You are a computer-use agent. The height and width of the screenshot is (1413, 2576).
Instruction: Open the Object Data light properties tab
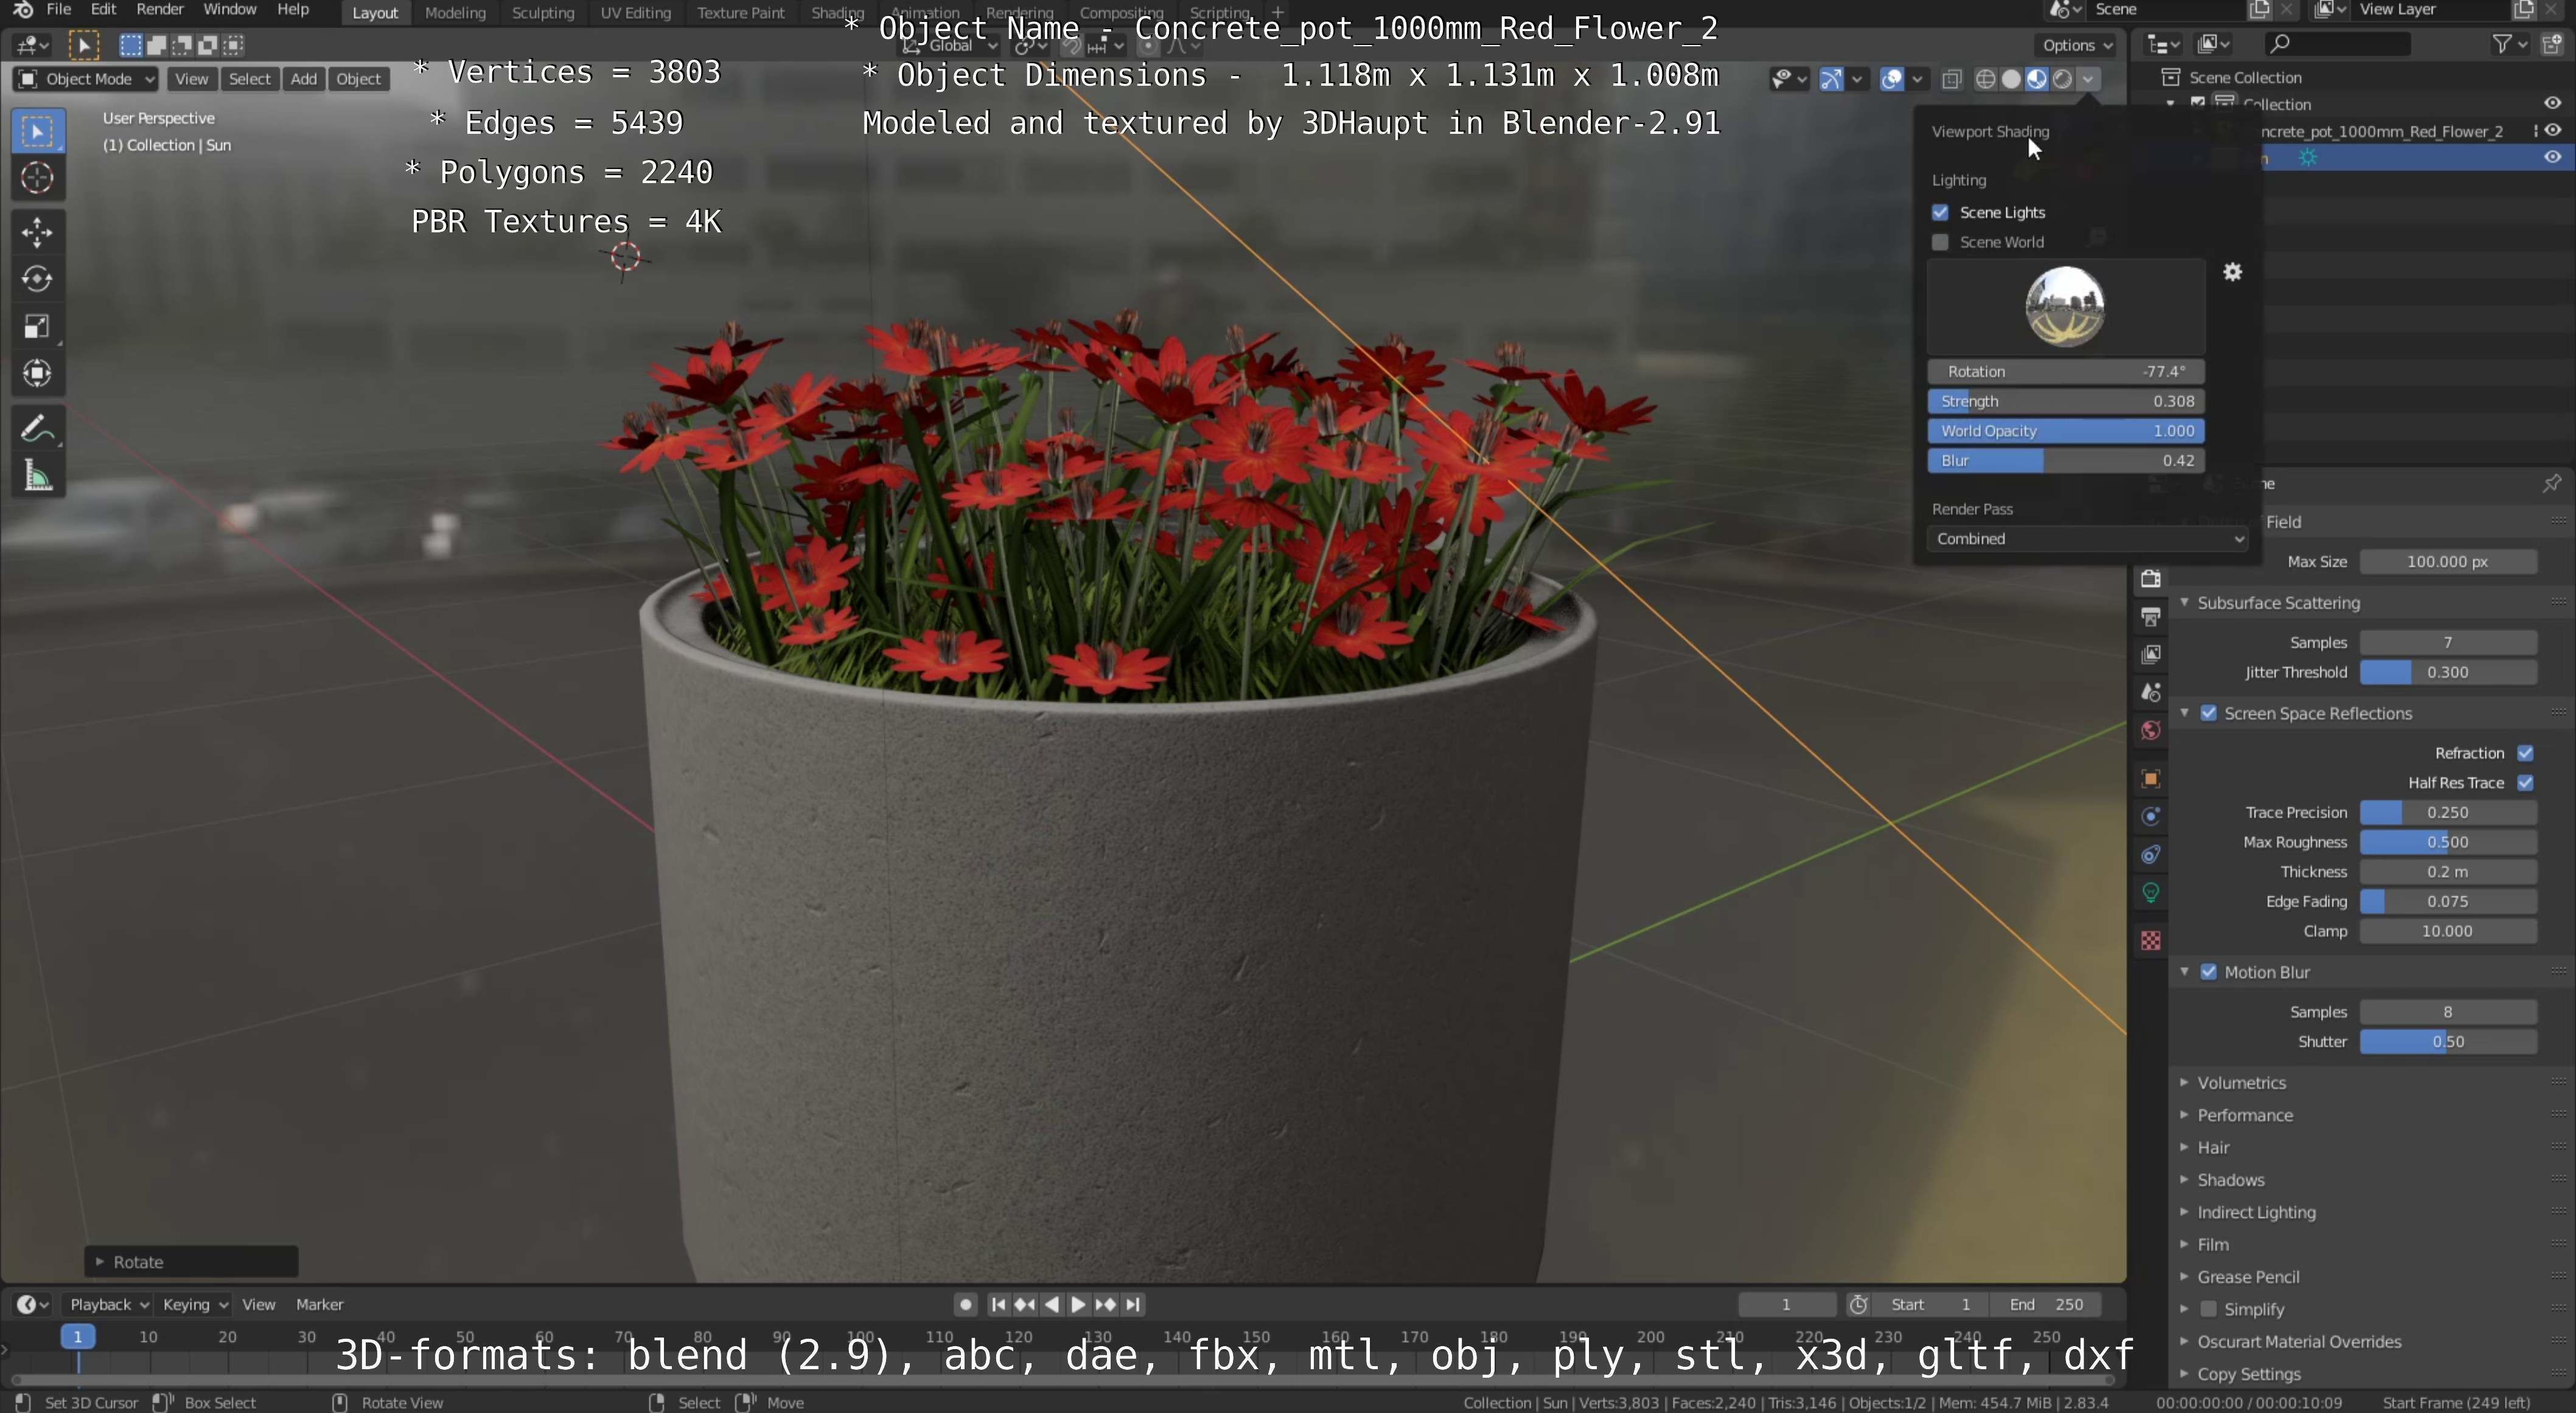click(2151, 892)
